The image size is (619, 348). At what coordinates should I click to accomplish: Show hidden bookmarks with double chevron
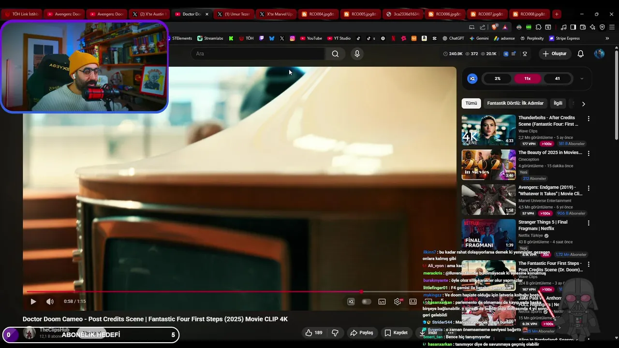[607, 38]
